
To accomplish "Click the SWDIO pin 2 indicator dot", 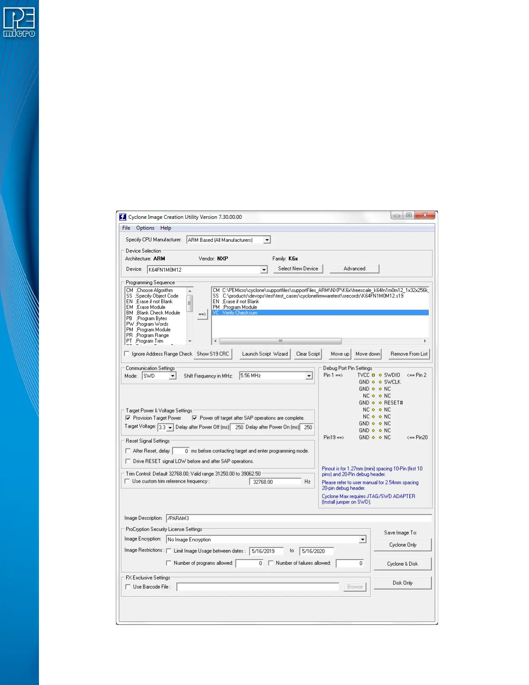I will pos(380,375).
